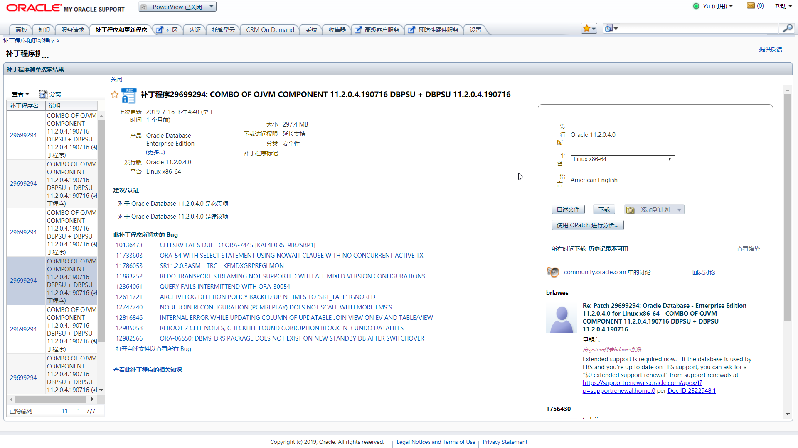Click the PowerView icon in top toolbar
The image size is (798, 448).
[143, 6]
